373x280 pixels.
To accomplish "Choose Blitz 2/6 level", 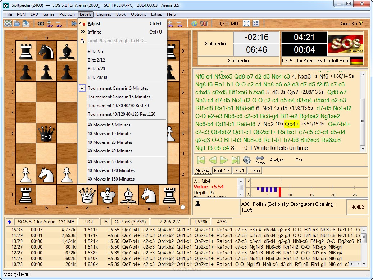I will [122, 51].
